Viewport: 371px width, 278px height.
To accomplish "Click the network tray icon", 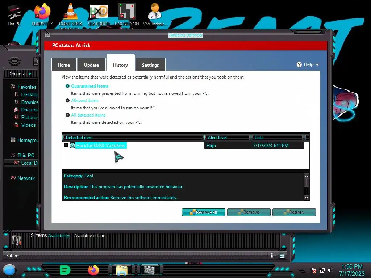I will click(x=322, y=270).
